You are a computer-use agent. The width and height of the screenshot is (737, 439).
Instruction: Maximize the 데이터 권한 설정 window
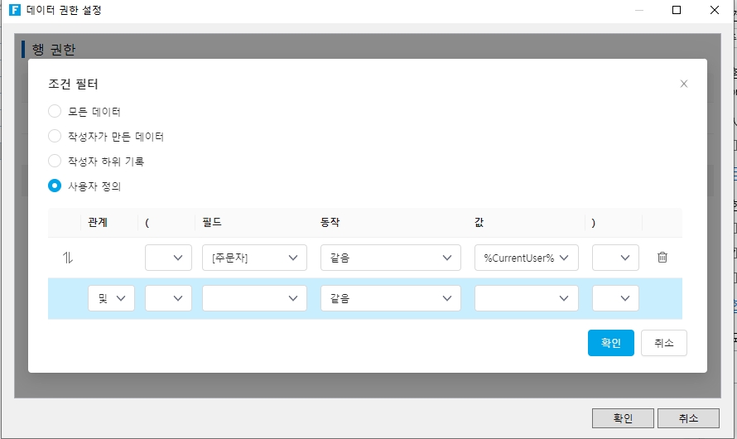click(676, 11)
